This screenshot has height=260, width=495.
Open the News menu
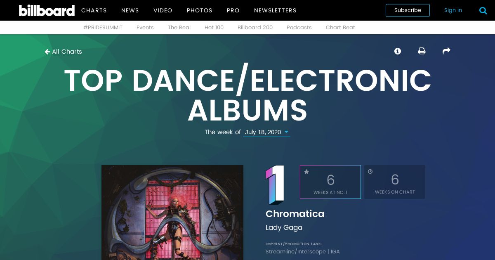(x=130, y=10)
